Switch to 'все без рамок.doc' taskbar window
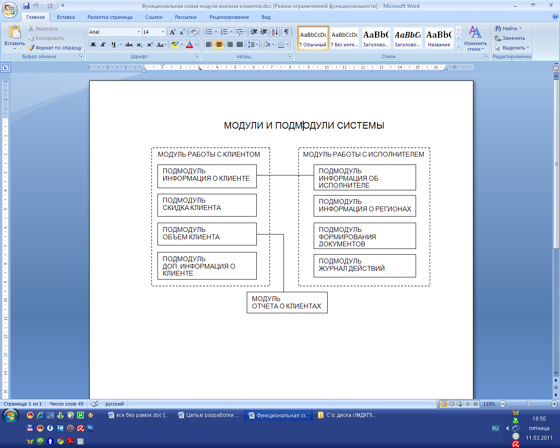 click(138, 415)
